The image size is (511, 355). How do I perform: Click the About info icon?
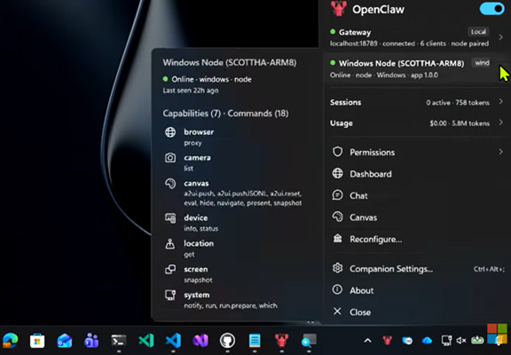[x=338, y=289]
